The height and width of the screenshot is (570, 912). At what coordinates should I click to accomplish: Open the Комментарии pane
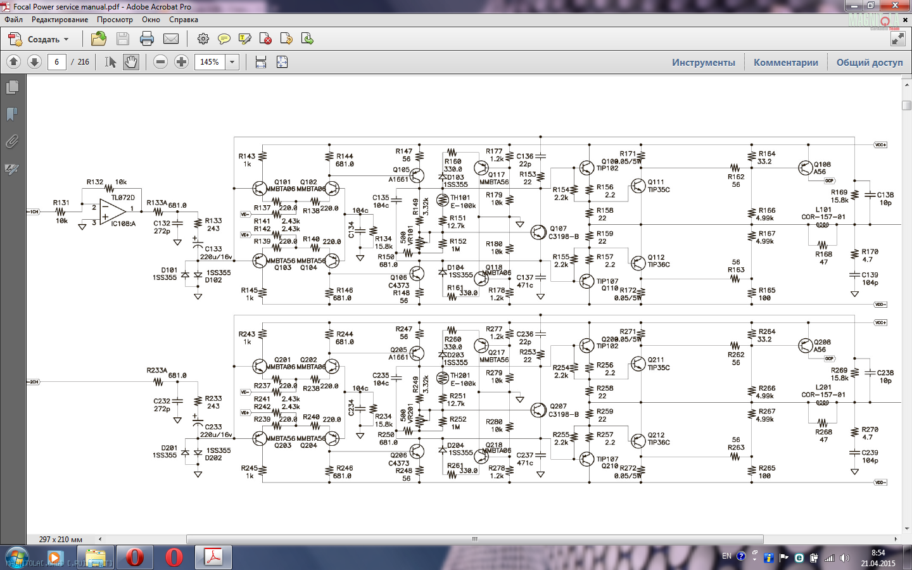[785, 62]
